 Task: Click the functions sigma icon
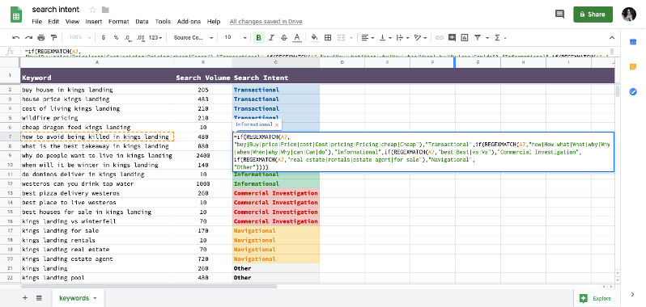click(x=497, y=38)
